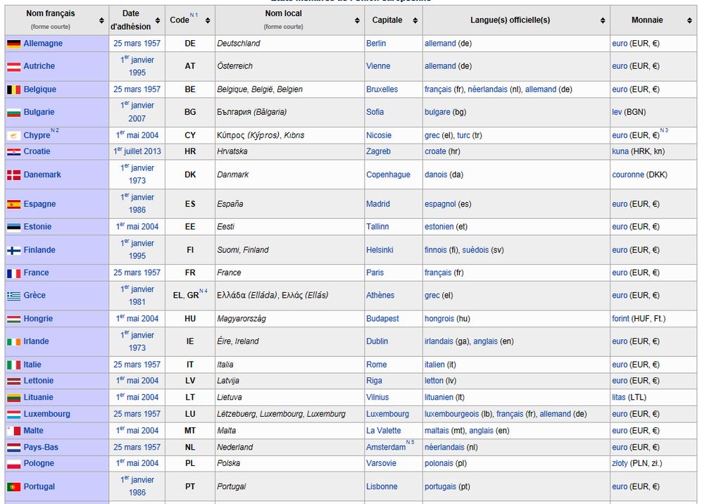702x504 pixels.
Task: Click the Polish flag icon beside Pologne
Action: [x=14, y=464]
